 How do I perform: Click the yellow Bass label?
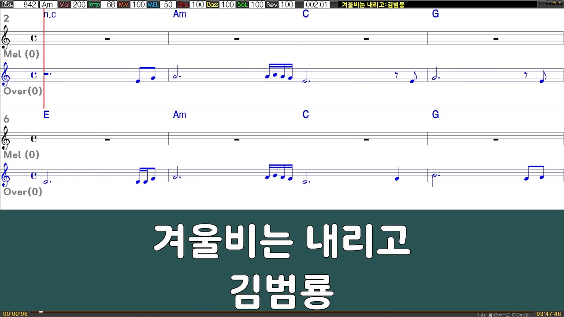[212, 4]
